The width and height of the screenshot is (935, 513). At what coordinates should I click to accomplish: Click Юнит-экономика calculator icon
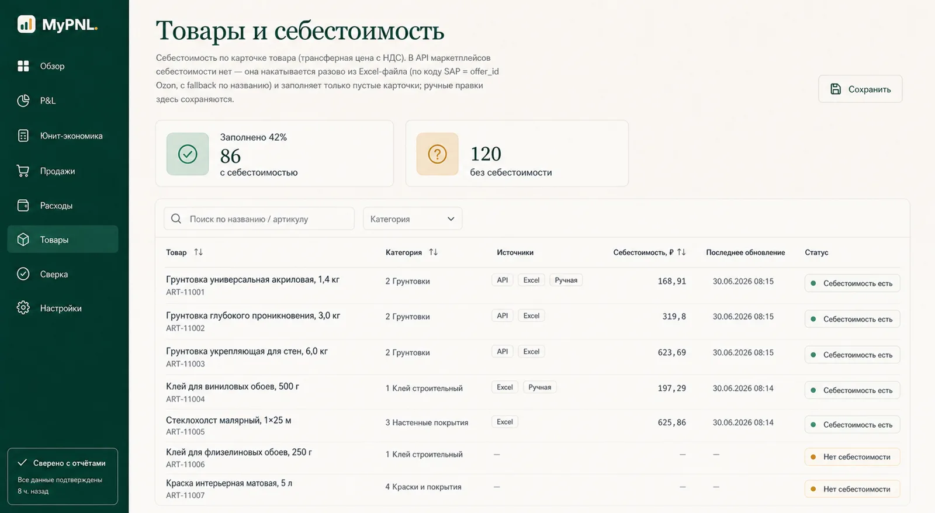click(x=23, y=136)
